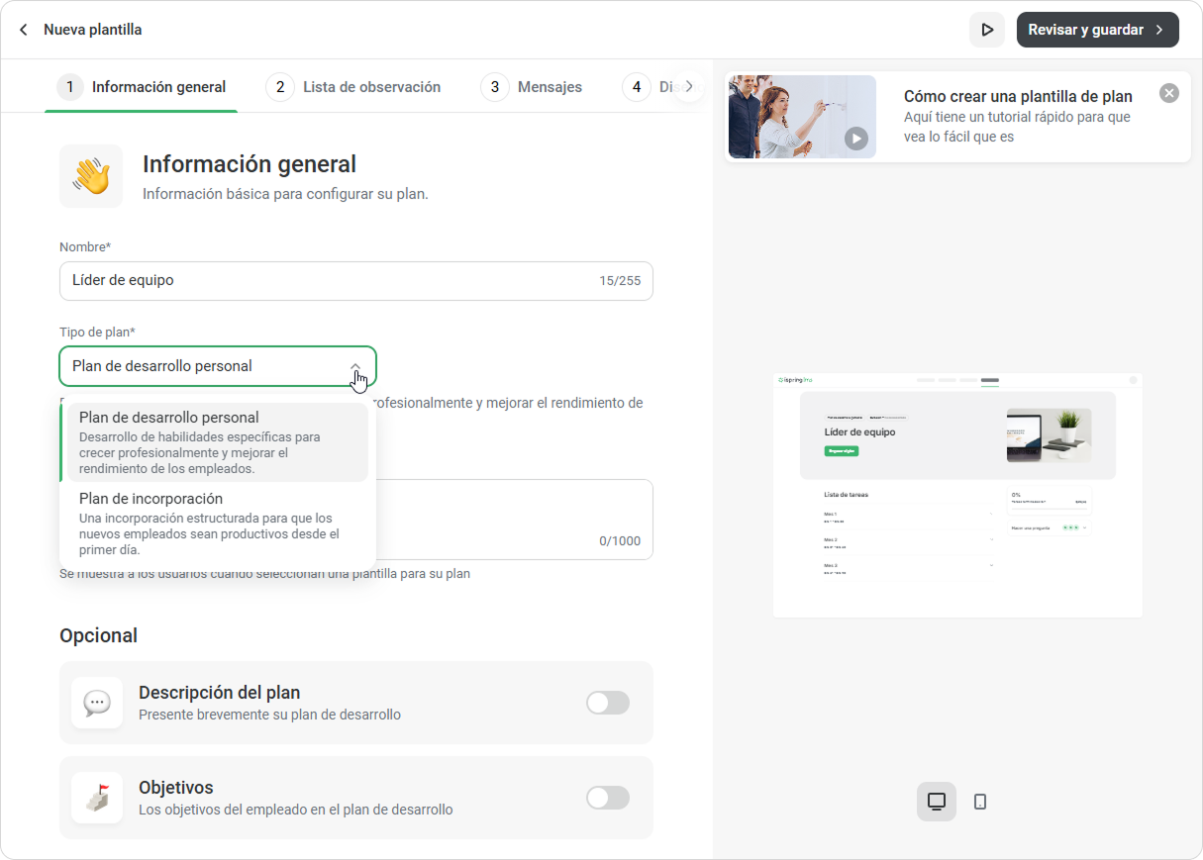Dismiss the tutorial card with close icon
The width and height of the screenshot is (1203, 860).
click(x=1169, y=93)
